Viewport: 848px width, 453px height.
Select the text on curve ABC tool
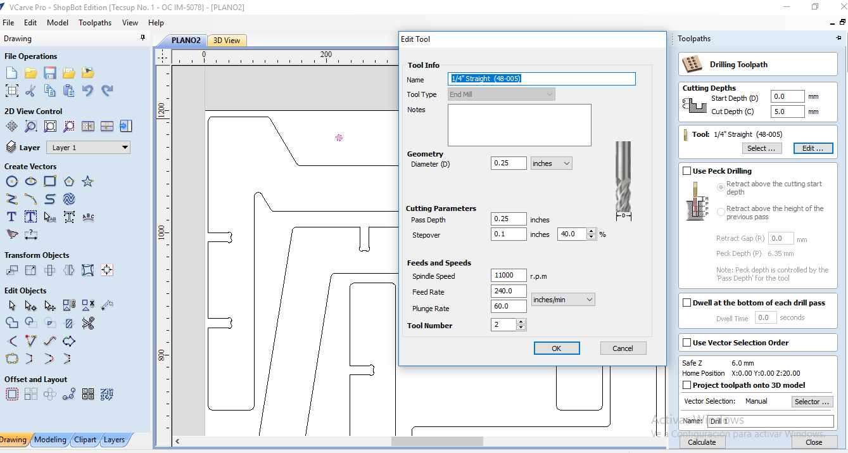[88, 217]
